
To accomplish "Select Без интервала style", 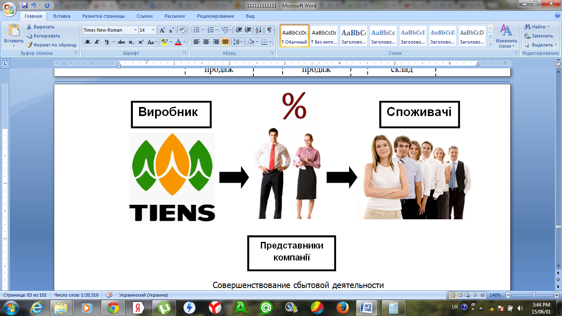I will (324, 36).
